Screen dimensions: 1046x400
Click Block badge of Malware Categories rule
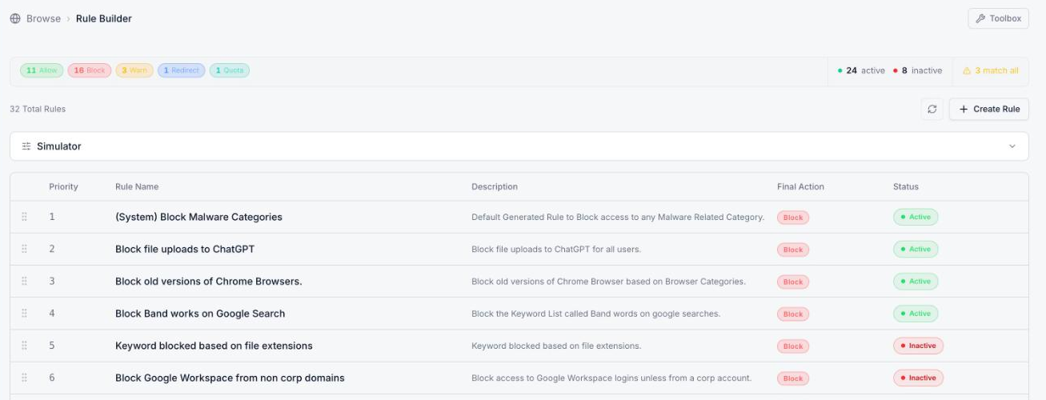click(793, 218)
